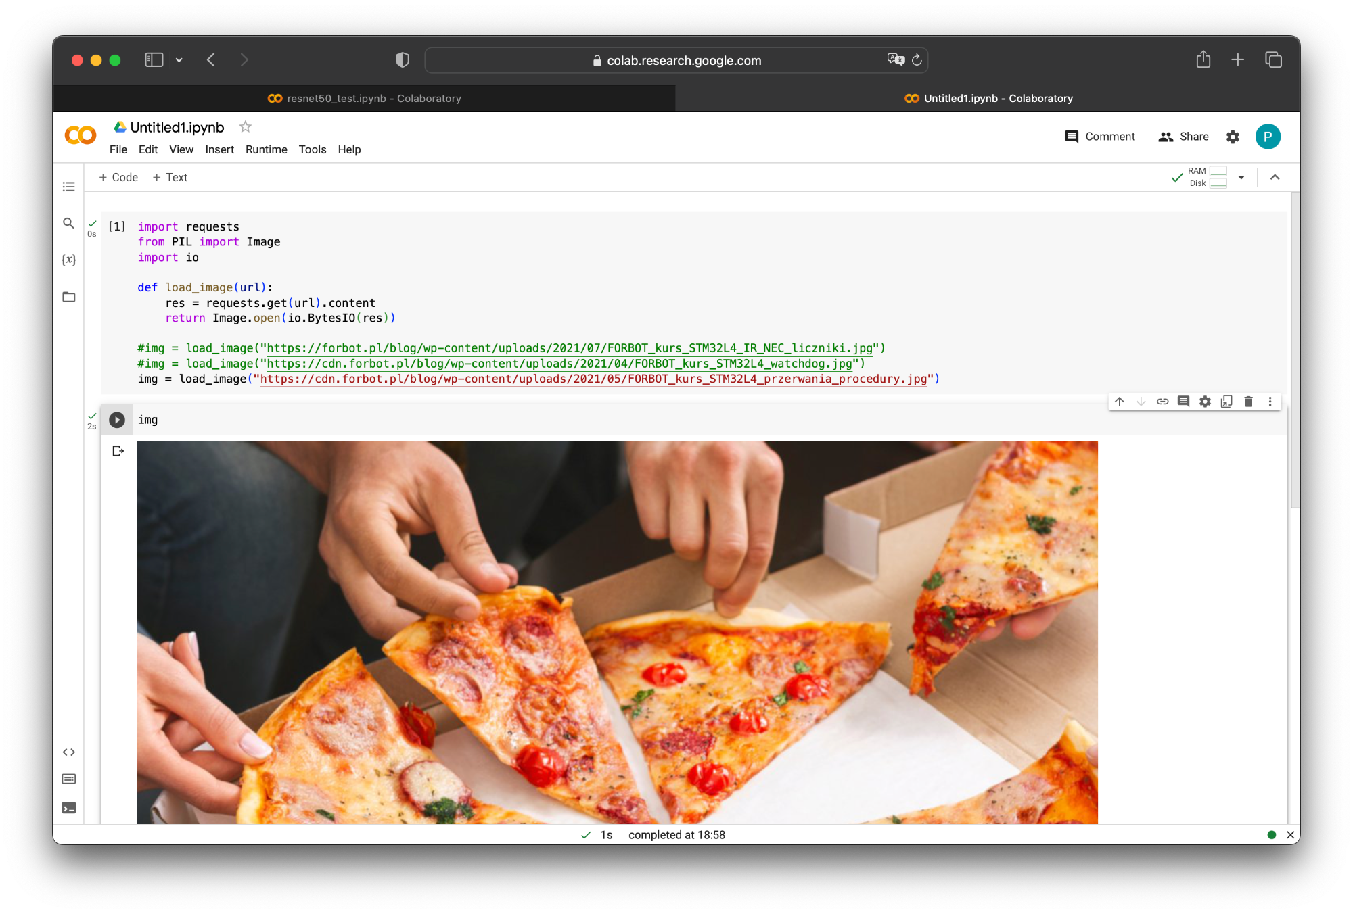1353x914 pixels.
Task: Show Safari tab overview
Action: coord(1273,59)
